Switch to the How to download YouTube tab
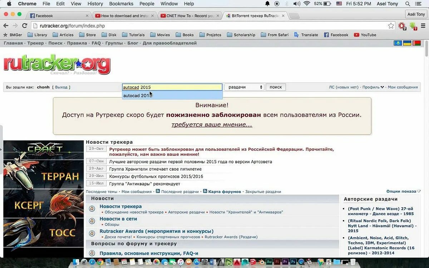 click(x=124, y=16)
